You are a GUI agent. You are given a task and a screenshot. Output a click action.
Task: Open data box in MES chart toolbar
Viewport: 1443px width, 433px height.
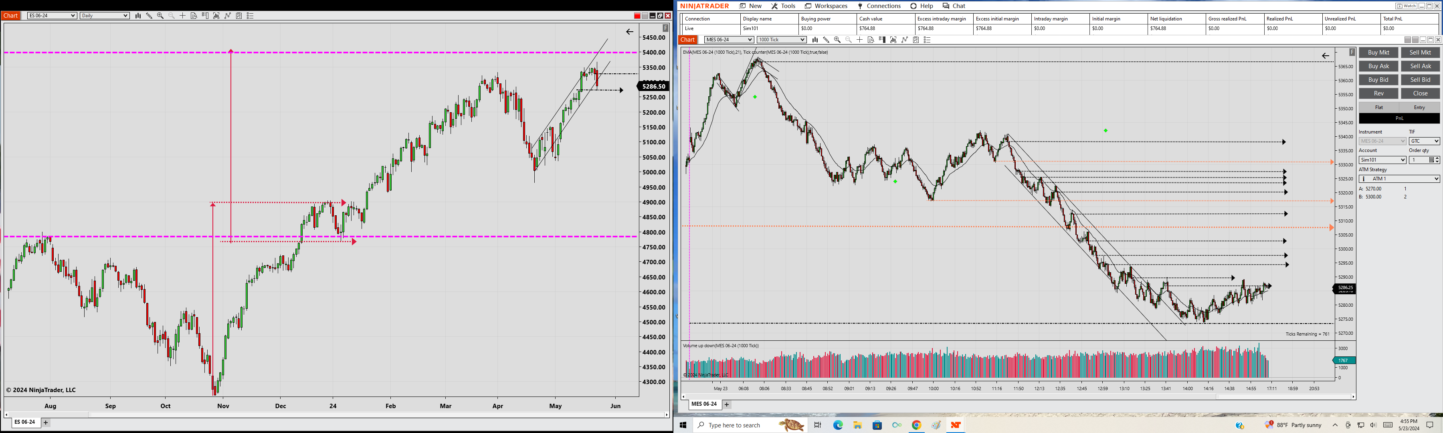tap(871, 40)
